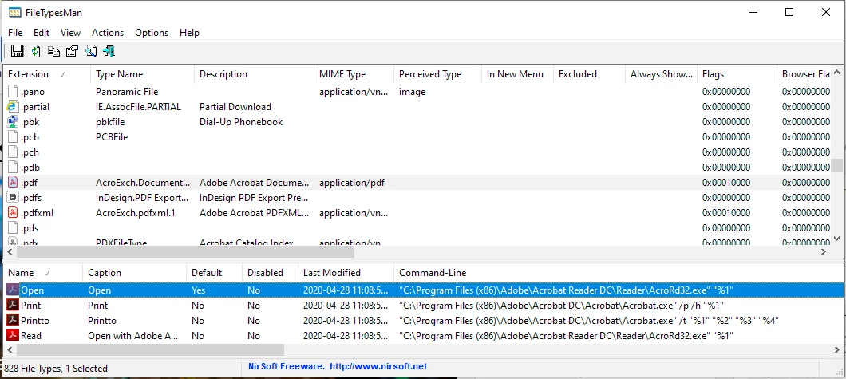This screenshot has width=846, height=379.
Task: Open the Actions menu
Action: (108, 33)
